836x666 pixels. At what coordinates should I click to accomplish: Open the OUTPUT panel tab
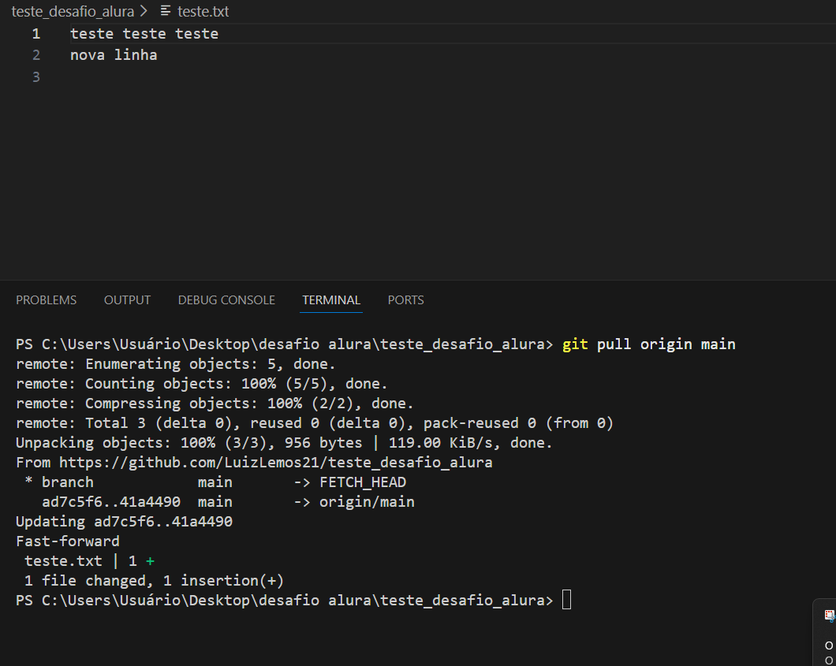127,300
